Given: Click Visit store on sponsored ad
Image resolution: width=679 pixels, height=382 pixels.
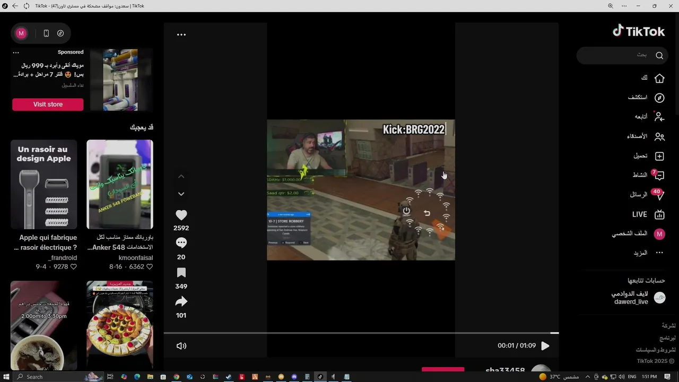Looking at the screenshot, I should (48, 105).
